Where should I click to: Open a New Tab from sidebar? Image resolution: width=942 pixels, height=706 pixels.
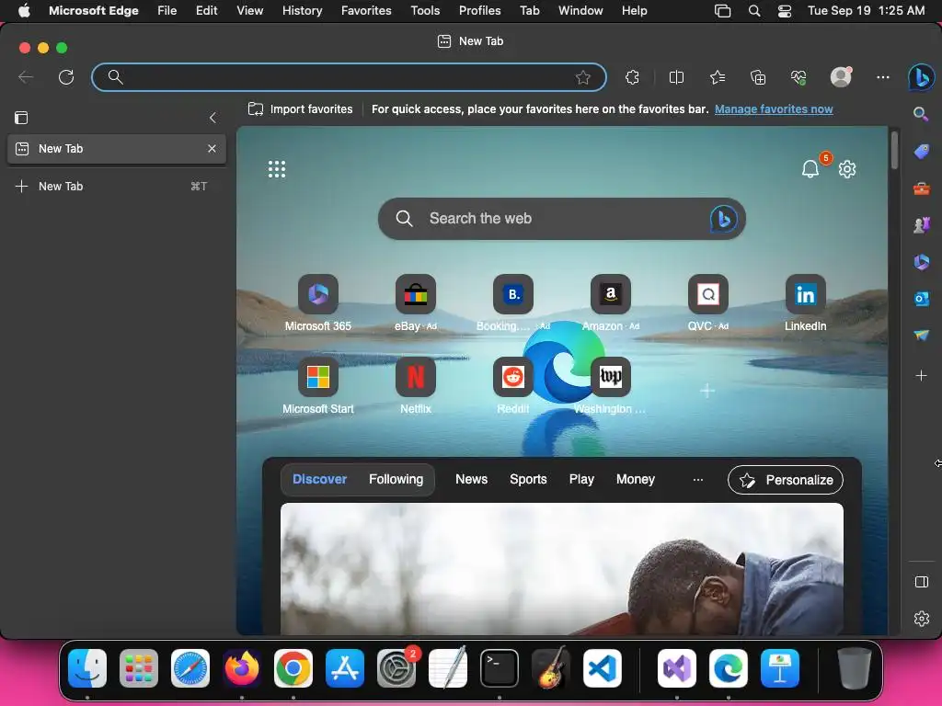[x=117, y=186]
